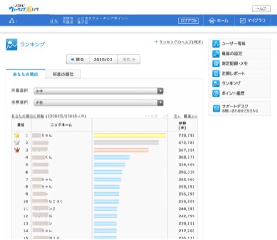Click the step count 296,019
Screen dimensions: 277x240
click(187, 172)
